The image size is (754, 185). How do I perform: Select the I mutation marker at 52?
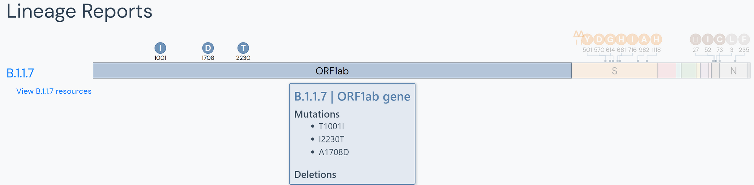point(708,39)
